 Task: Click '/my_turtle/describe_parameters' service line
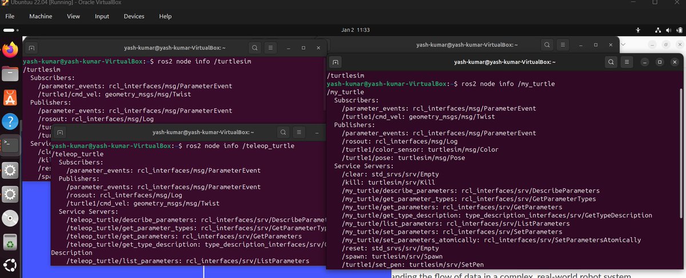(x=470, y=191)
